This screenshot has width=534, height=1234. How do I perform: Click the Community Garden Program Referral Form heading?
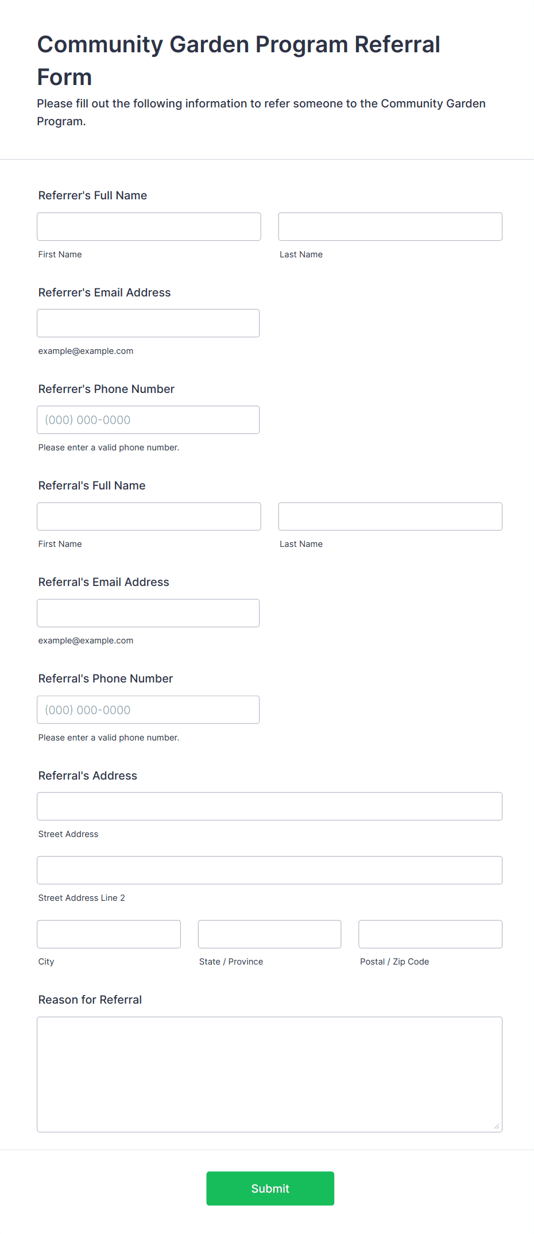(238, 60)
